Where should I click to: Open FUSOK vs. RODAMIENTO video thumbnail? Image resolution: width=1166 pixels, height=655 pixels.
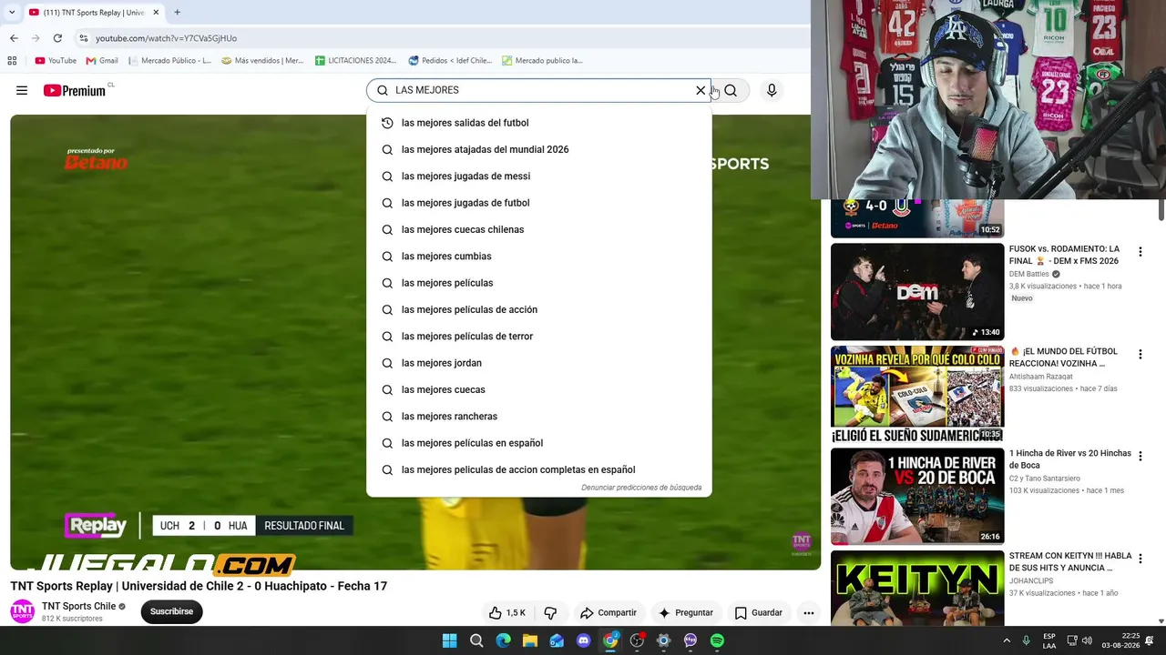click(x=917, y=291)
